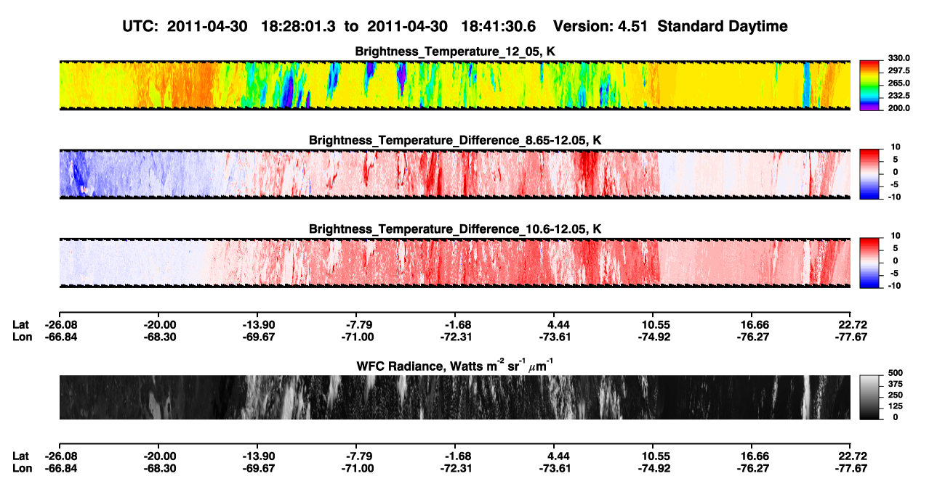Click the 'Lat' label beneath the 10.6-12.05 panel
The image size is (945, 484).
tap(20, 324)
